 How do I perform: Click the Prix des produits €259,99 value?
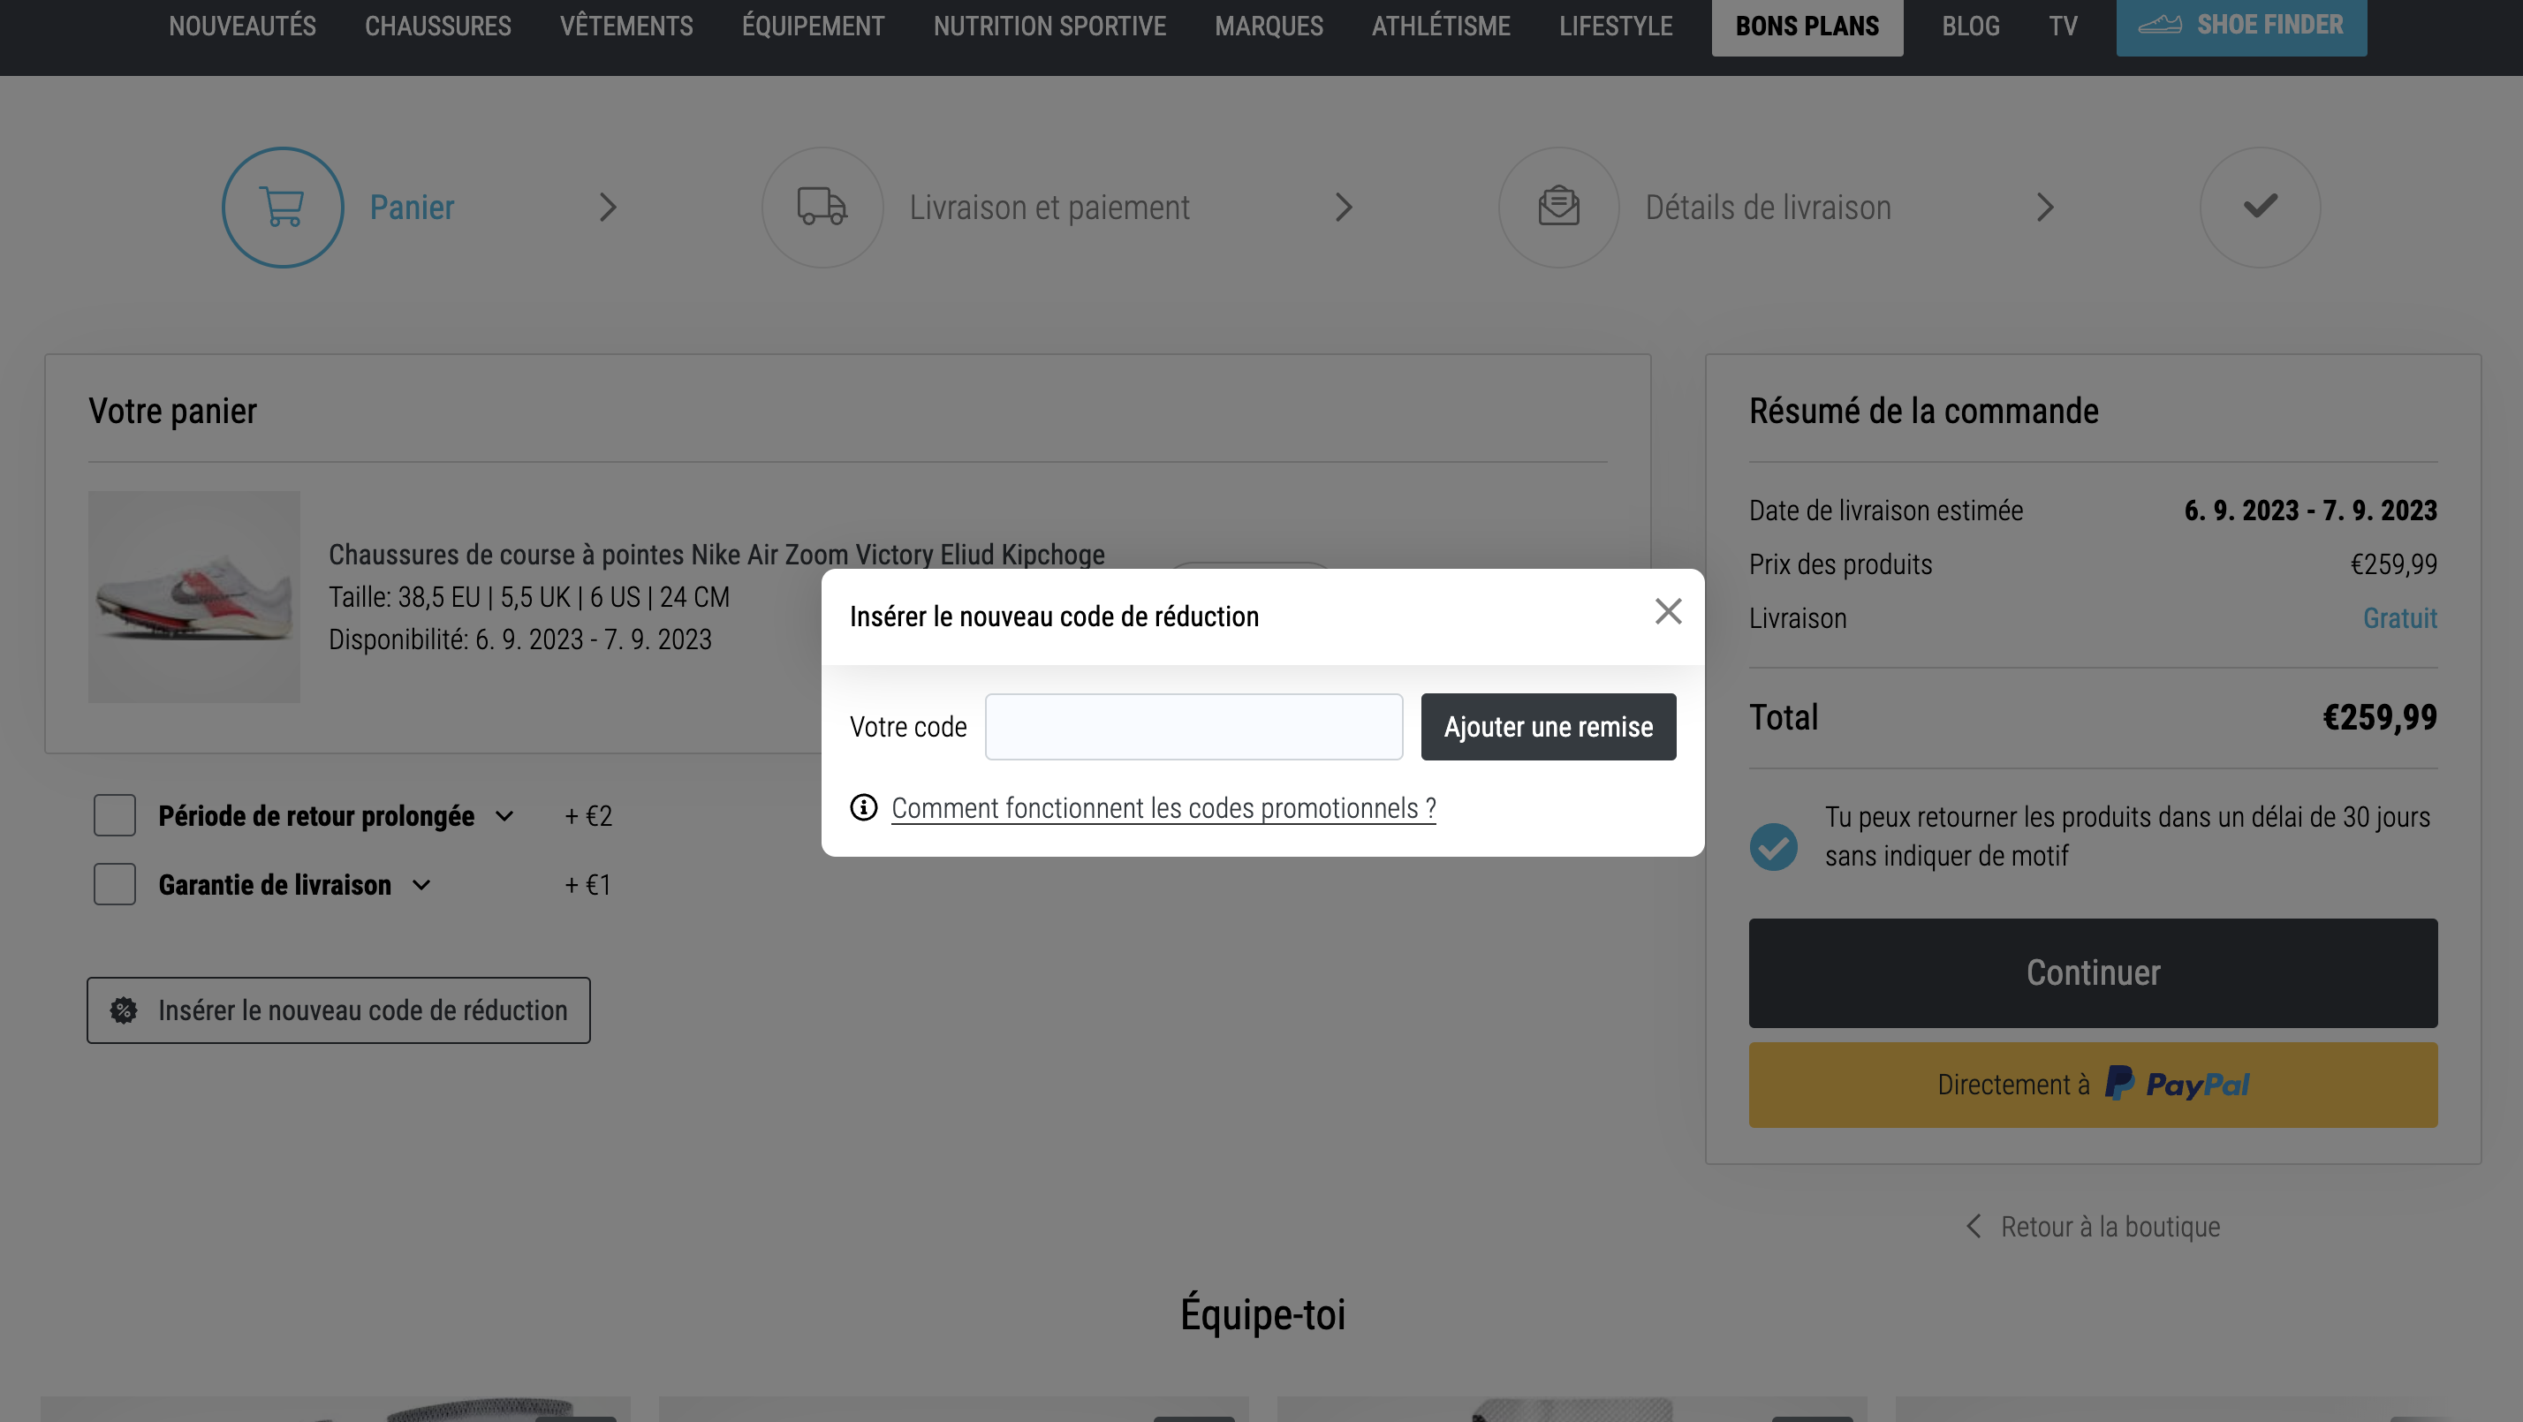point(2394,564)
